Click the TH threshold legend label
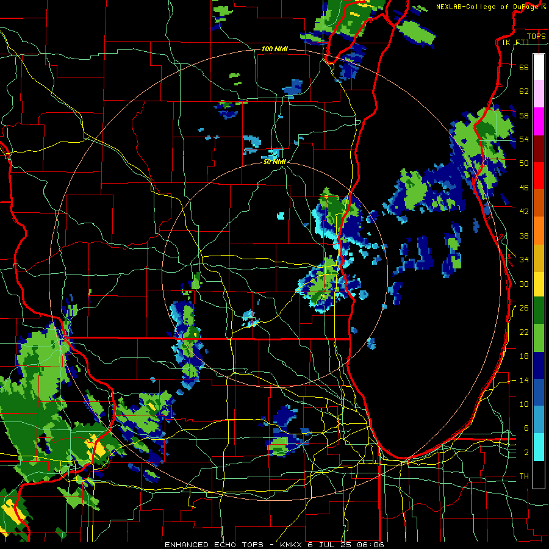The image size is (549, 549). [524, 476]
